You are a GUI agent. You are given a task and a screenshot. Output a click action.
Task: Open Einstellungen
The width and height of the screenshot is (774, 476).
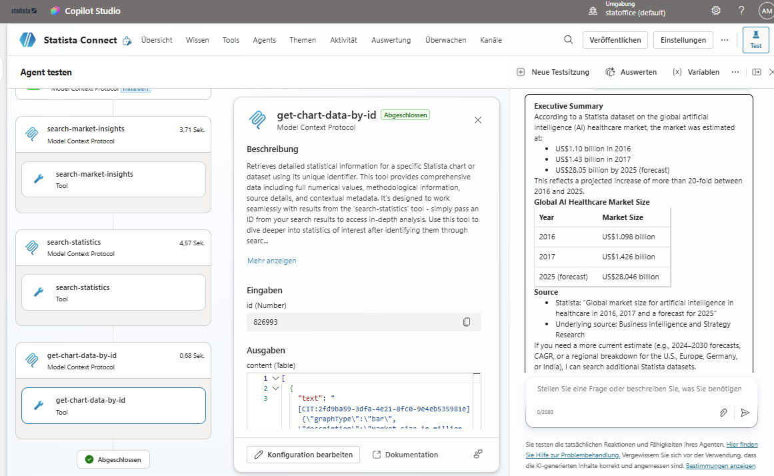point(683,40)
